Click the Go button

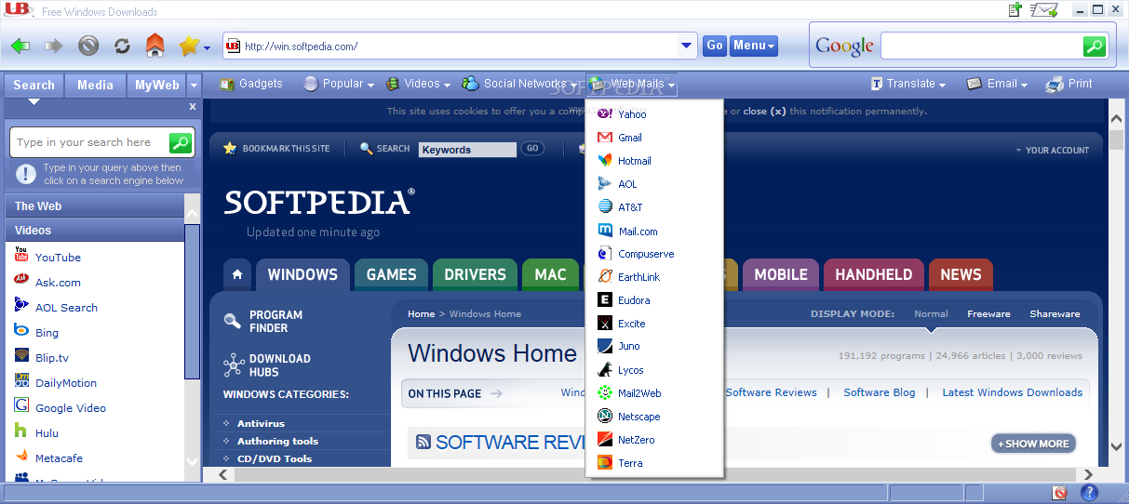tap(715, 46)
